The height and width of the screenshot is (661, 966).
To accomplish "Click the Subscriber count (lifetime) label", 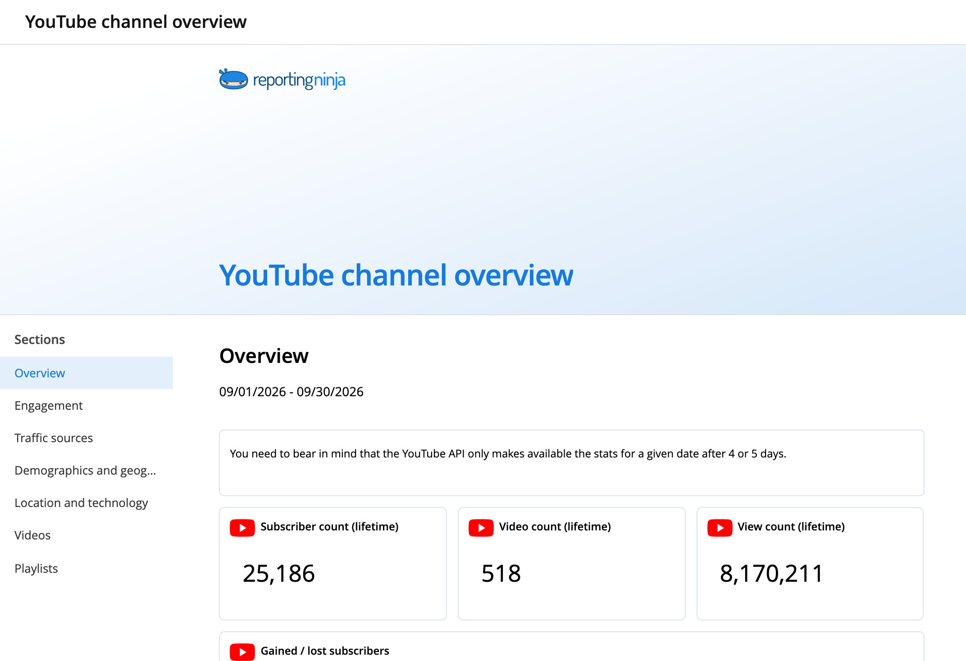I will tap(329, 526).
